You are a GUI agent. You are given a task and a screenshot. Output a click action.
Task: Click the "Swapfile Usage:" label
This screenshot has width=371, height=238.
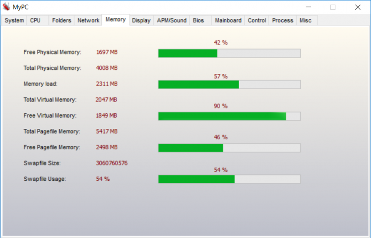pyautogui.click(x=45, y=179)
